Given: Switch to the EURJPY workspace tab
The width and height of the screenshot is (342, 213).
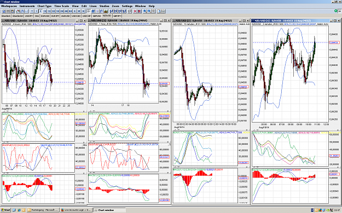Looking at the screenshot, I should click(55, 16).
